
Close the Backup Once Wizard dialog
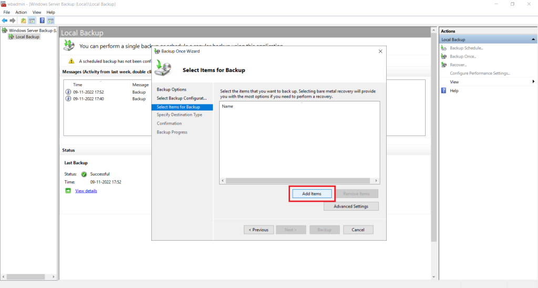tap(380, 51)
